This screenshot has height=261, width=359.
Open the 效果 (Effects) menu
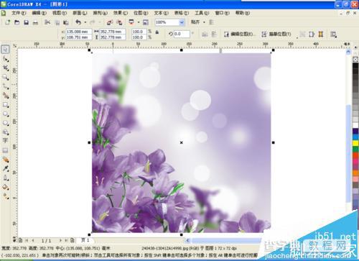pos(121,13)
